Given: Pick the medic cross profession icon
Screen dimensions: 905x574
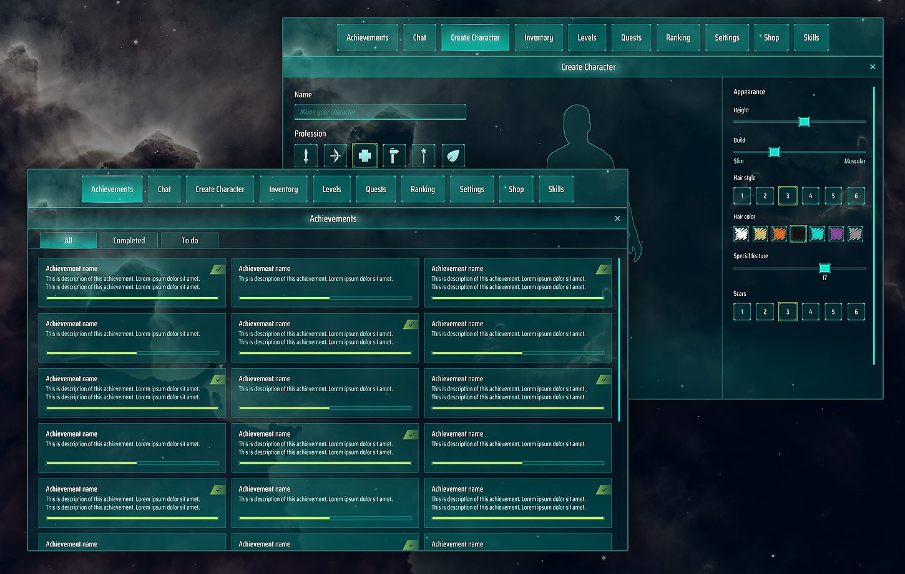Looking at the screenshot, I should tap(364, 155).
